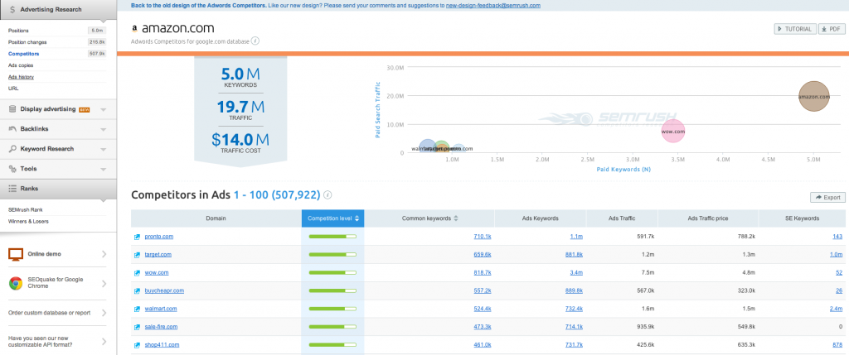The width and height of the screenshot is (849, 355).
Task: Click the PDF download button
Action: (x=831, y=29)
